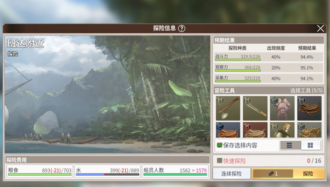Switch tools to list view
Screen dimensions: 330x187
(x=290, y=145)
